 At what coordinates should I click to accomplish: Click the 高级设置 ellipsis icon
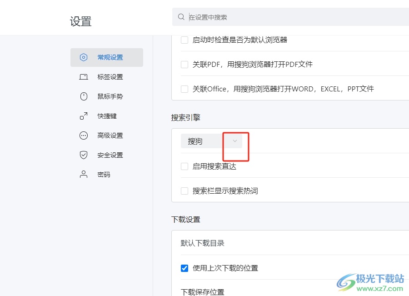point(84,135)
